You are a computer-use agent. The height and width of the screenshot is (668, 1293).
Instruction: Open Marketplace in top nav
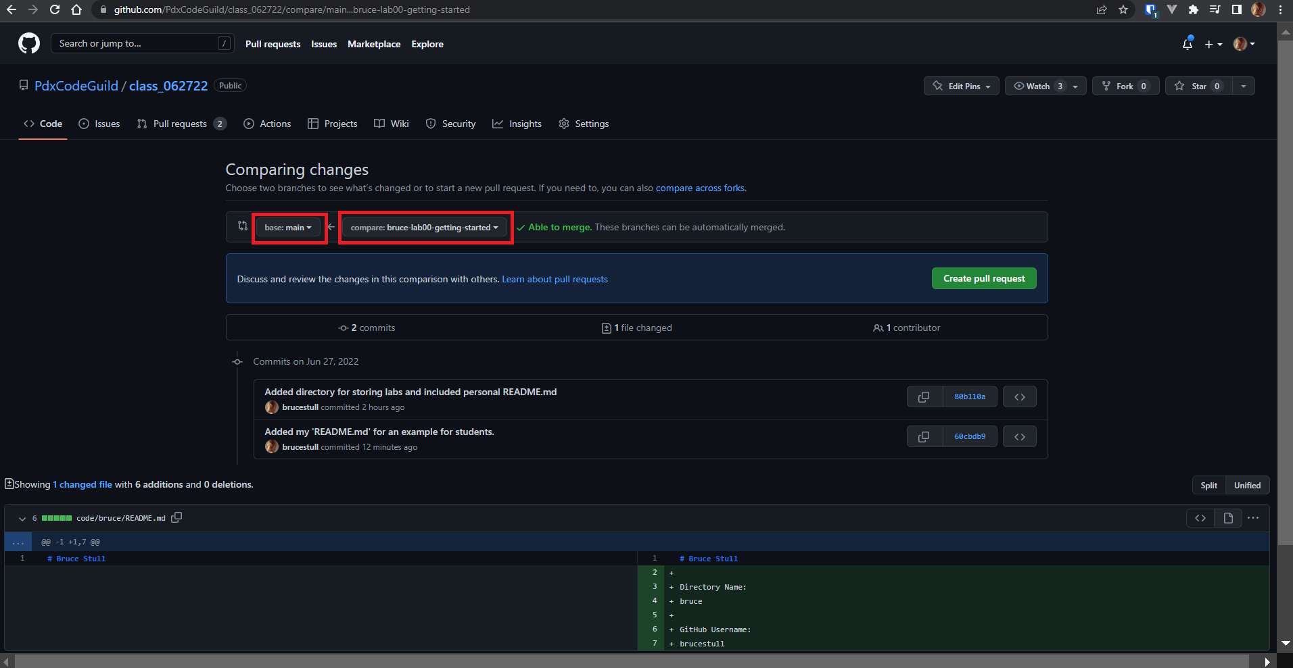tap(374, 44)
